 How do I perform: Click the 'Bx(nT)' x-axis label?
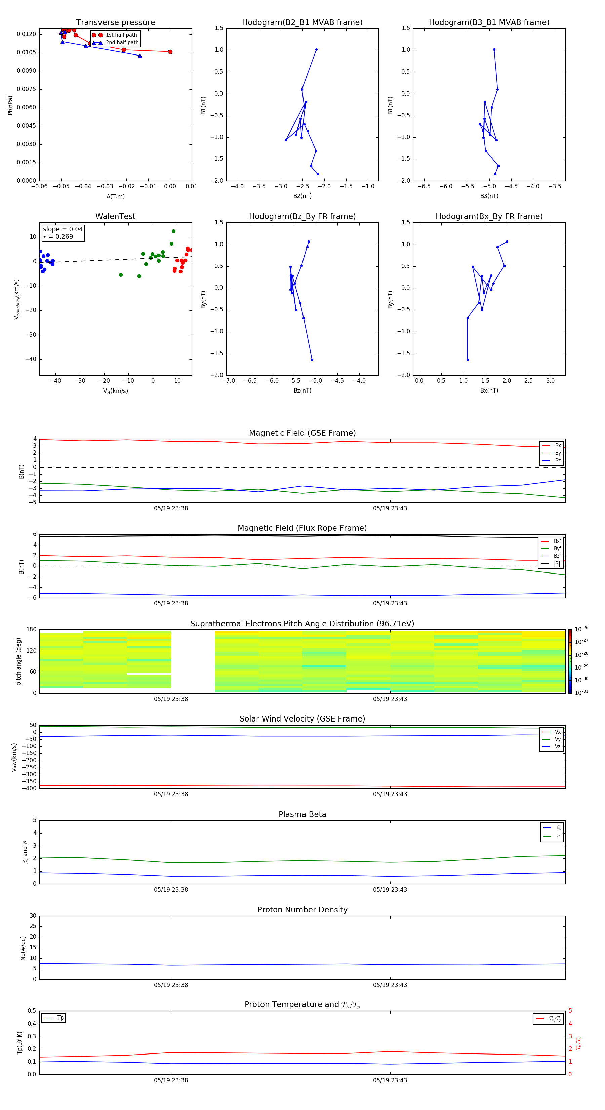point(489,391)
